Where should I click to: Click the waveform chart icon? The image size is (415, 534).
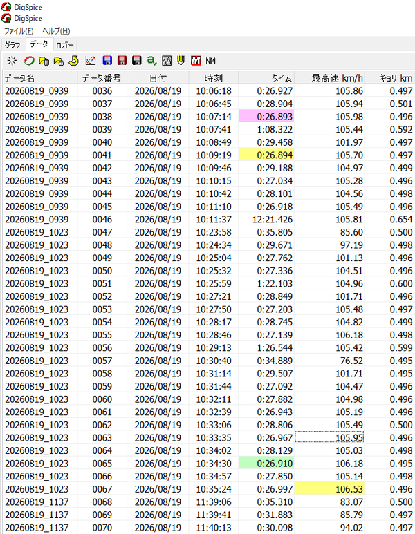pyautogui.click(x=166, y=61)
